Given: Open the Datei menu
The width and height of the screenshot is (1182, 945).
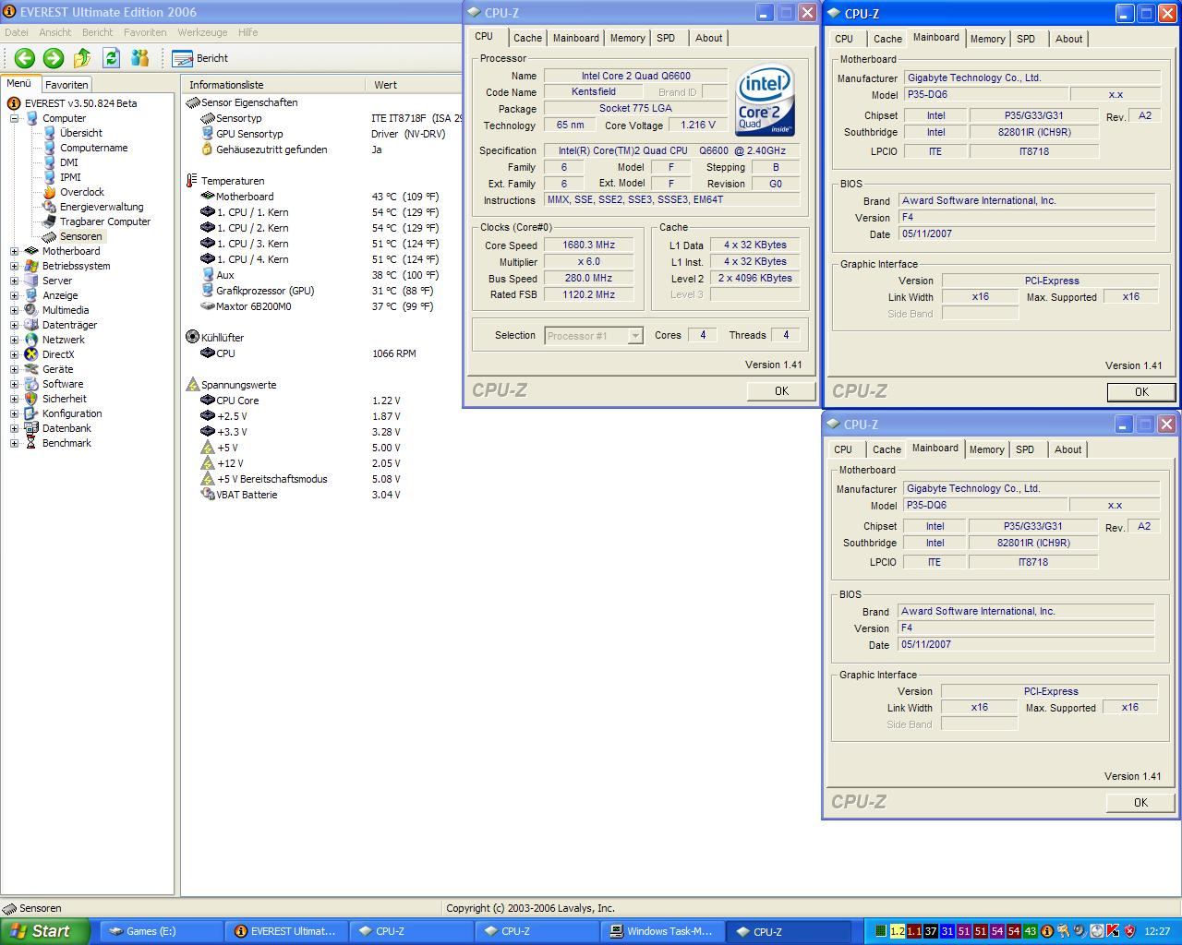Looking at the screenshot, I should 16,32.
